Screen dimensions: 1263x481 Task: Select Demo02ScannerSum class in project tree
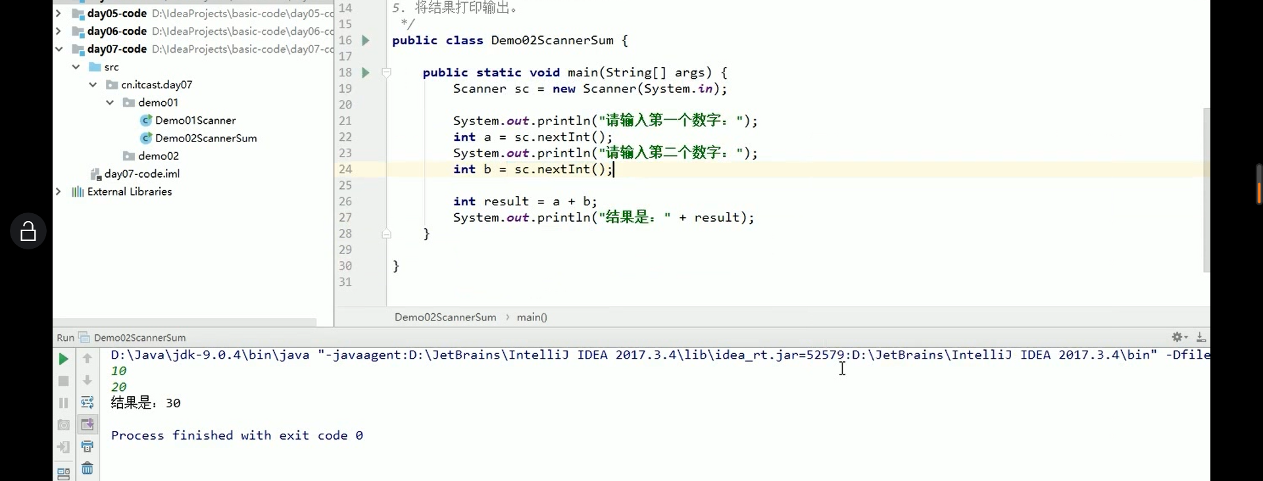pyautogui.click(x=206, y=138)
